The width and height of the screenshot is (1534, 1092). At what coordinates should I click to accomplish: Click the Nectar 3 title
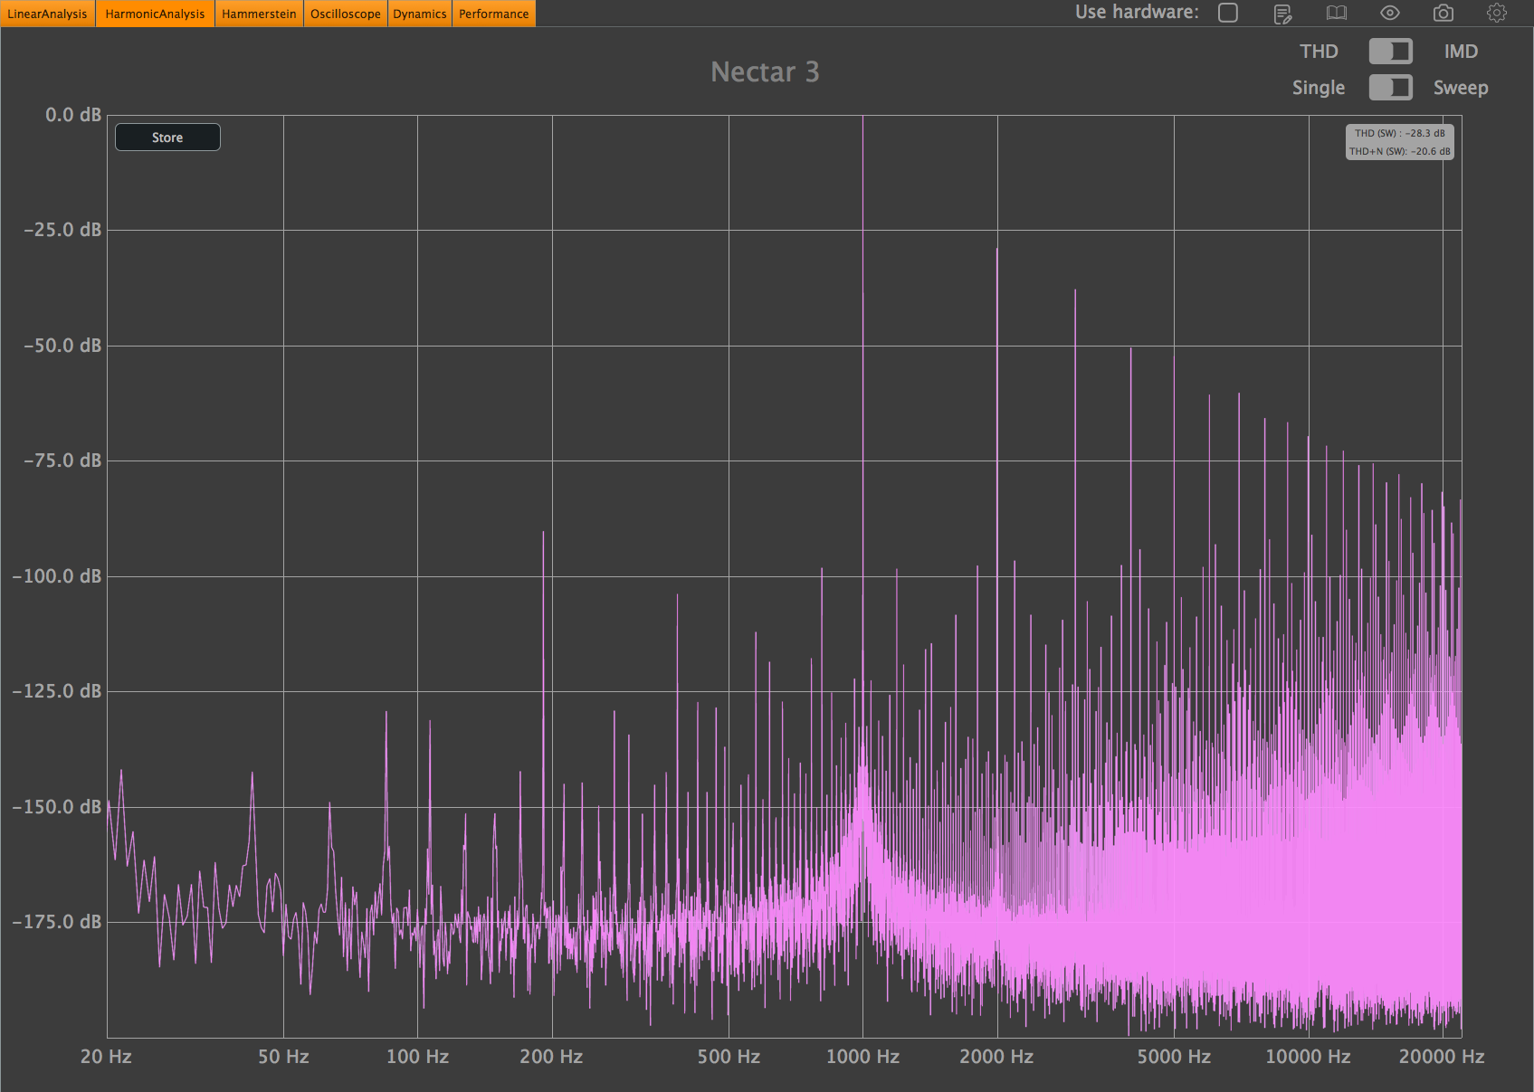766,71
